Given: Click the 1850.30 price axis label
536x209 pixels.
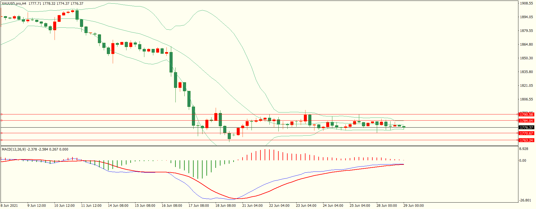Looking at the screenshot, I should [x=526, y=58].
